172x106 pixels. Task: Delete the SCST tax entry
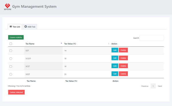point(123,66)
